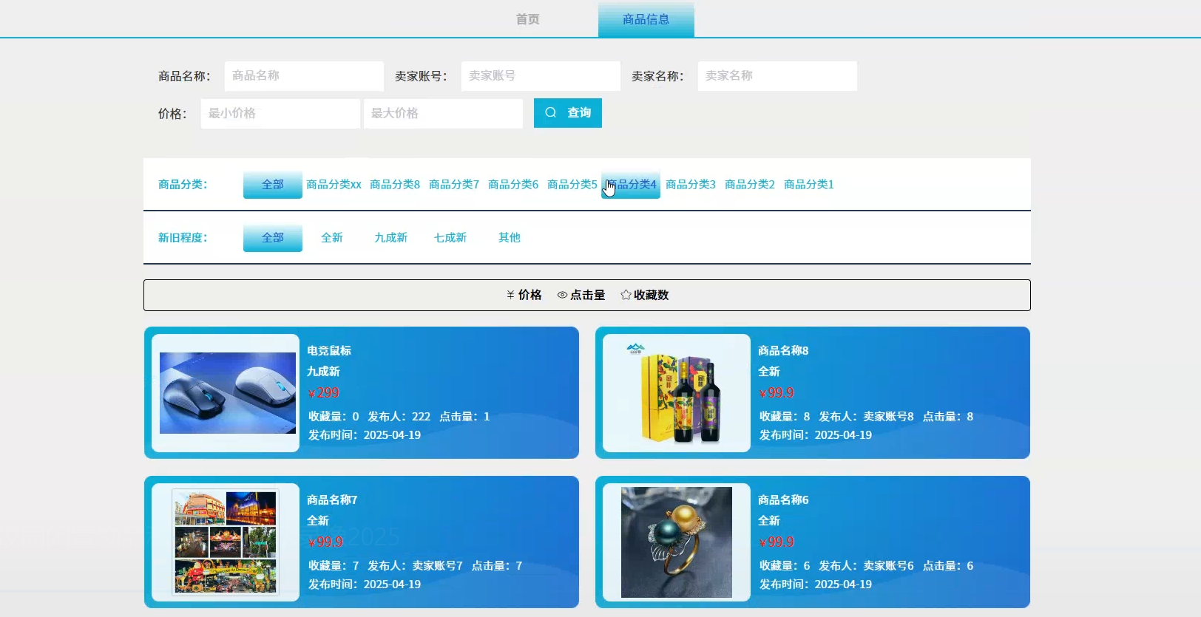Filter by 商品分类4

pyautogui.click(x=631, y=185)
